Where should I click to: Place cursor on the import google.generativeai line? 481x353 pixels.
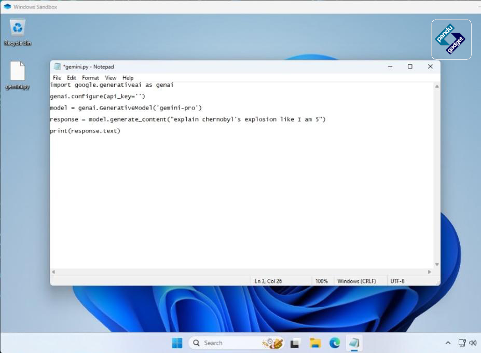(x=112, y=85)
